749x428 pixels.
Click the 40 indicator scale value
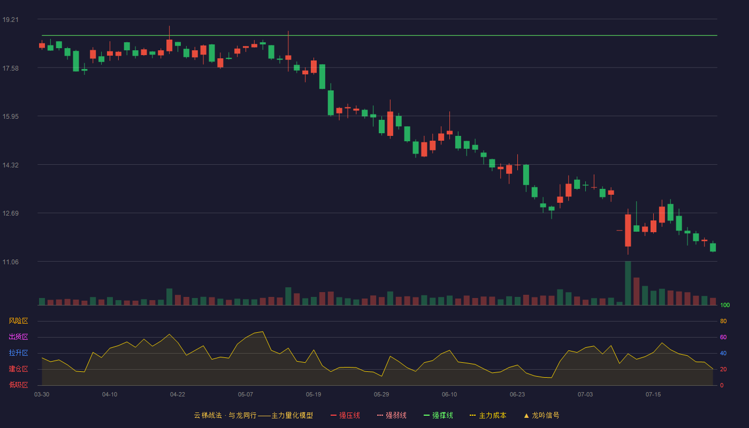723,353
